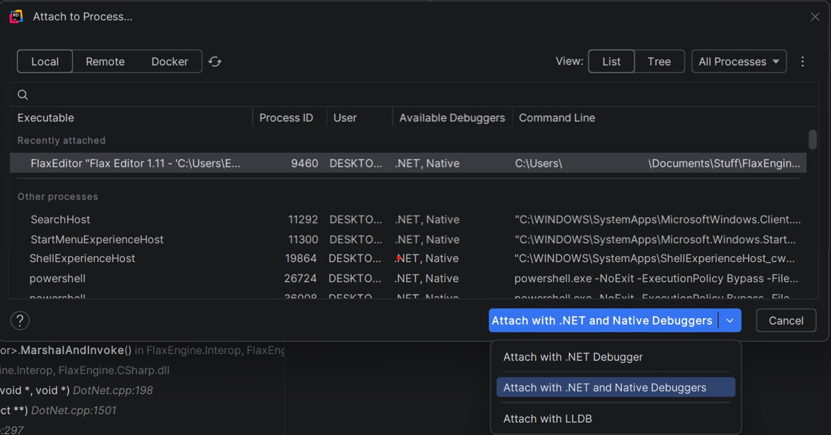The width and height of the screenshot is (831, 435).
Task: Click the process list vertical scrollbar
Action: (812, 140)
